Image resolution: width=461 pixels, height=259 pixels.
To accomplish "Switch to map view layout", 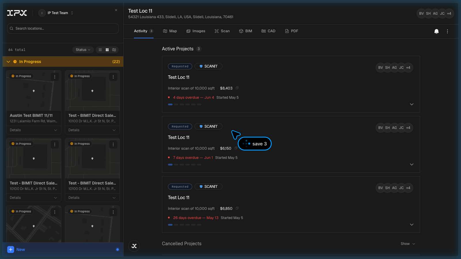I will pos(114,50).
